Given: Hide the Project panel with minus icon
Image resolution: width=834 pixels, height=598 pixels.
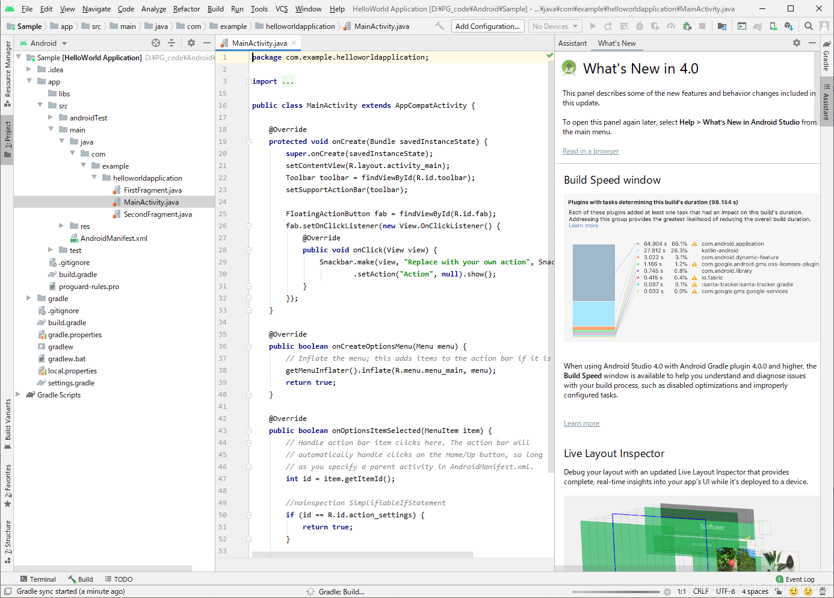Looking at the screenshot, I should point(207,43).
